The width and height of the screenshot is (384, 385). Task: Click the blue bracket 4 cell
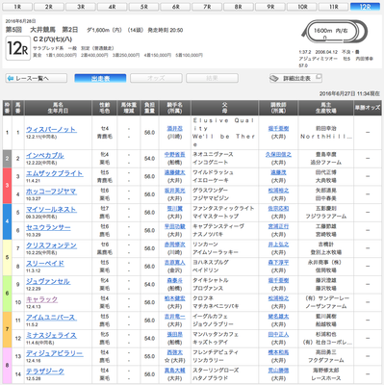7,221
